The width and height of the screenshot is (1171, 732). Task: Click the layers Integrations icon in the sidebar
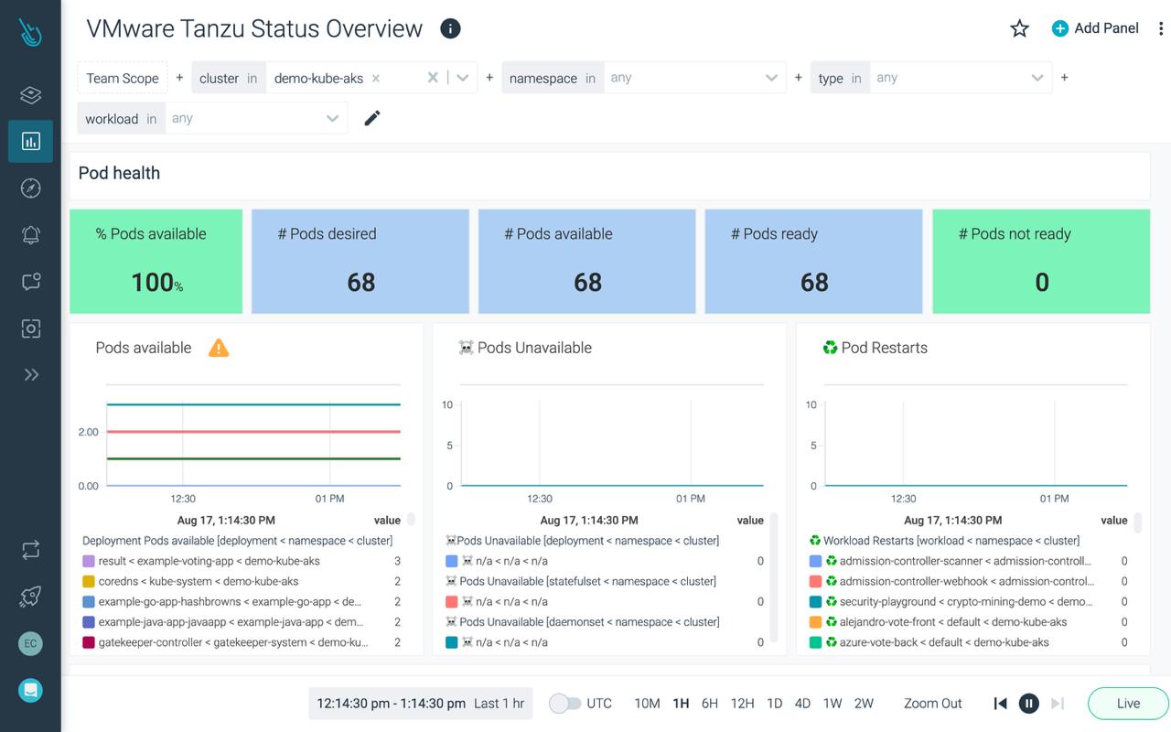pyautogui.click(x=30, y=94)
